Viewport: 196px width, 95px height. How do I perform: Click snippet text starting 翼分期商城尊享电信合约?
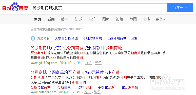coord(98,55)
